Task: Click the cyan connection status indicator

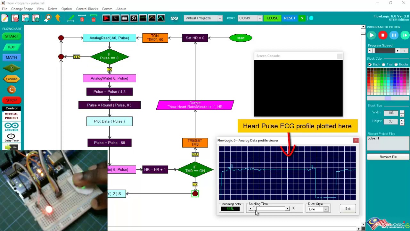Action: tap(311, 18)
